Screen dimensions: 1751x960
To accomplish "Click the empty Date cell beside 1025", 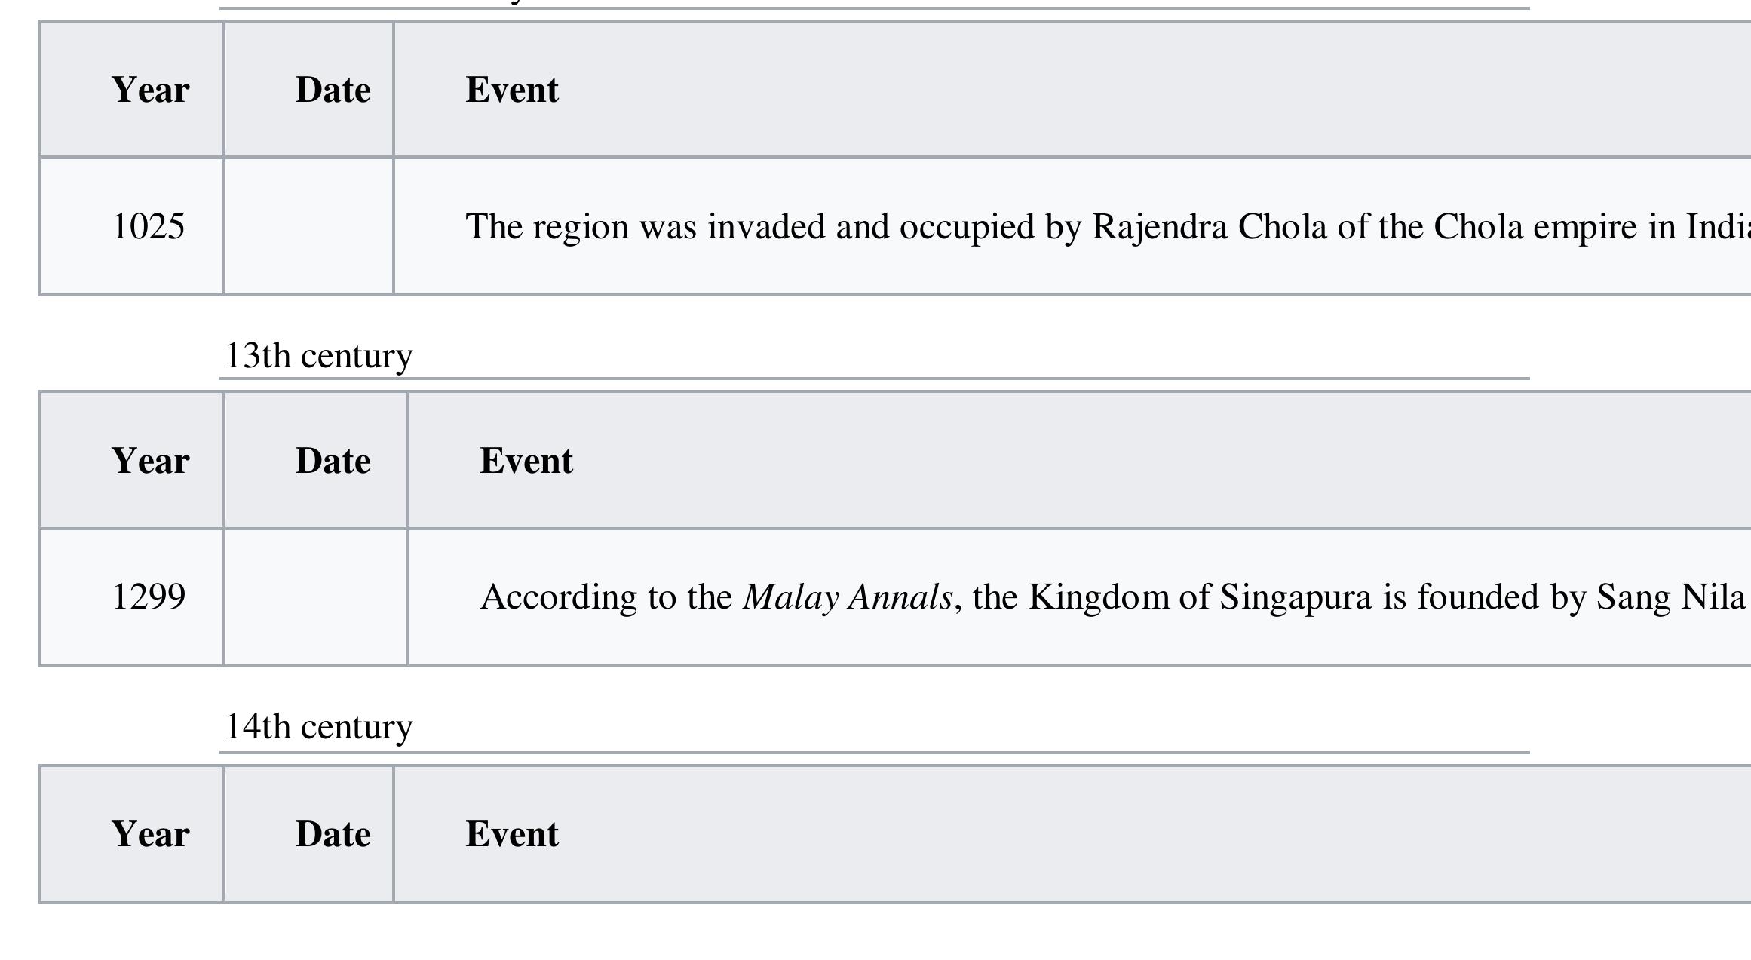I will [308, 227].
